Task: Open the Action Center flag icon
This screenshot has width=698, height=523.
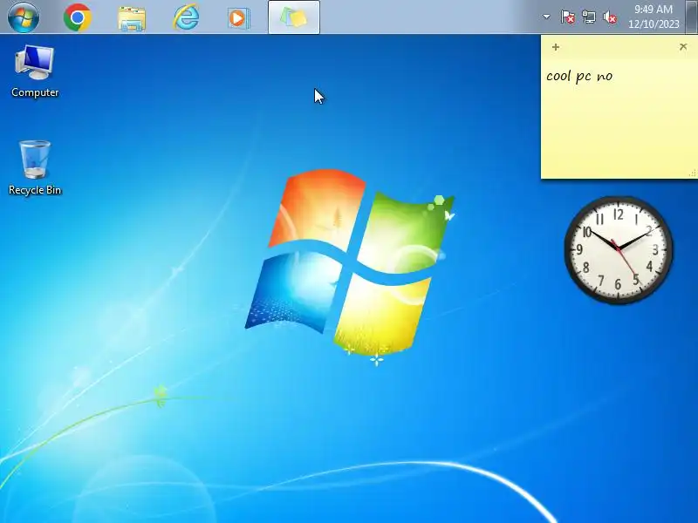Action: click(x=567, y=17)
